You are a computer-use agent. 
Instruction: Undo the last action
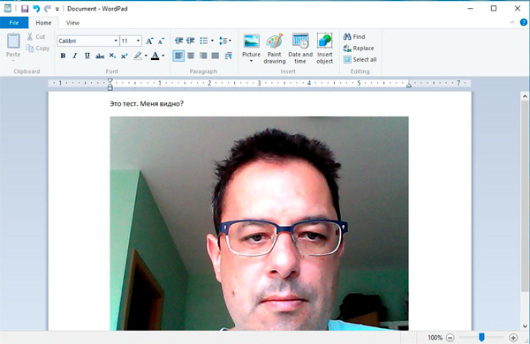coord(36,9)
